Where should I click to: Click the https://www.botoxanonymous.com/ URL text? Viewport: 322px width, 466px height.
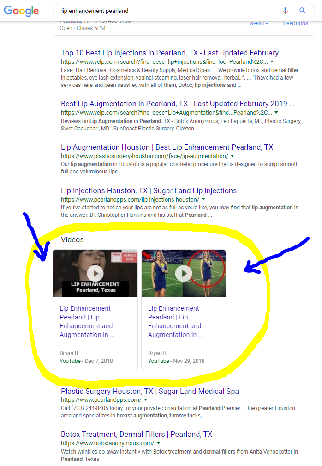coord(107,443)
